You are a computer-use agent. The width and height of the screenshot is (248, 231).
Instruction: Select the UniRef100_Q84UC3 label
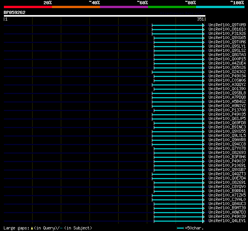click(x=227, y=204)
